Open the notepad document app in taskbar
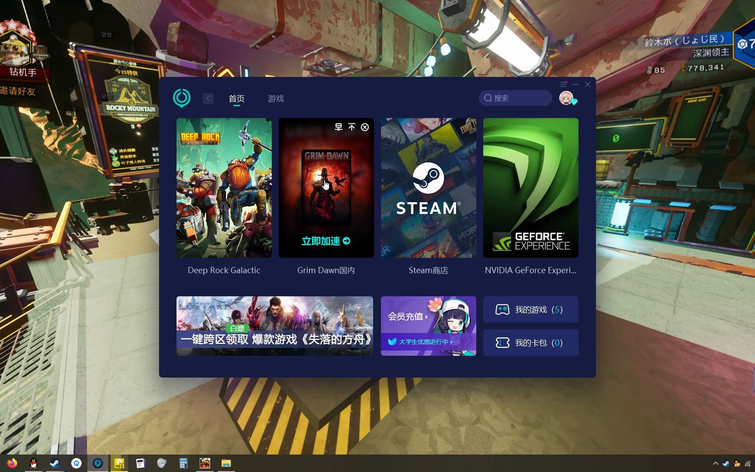The height and width of the screenshot is (472, 755). coord(140,463)
